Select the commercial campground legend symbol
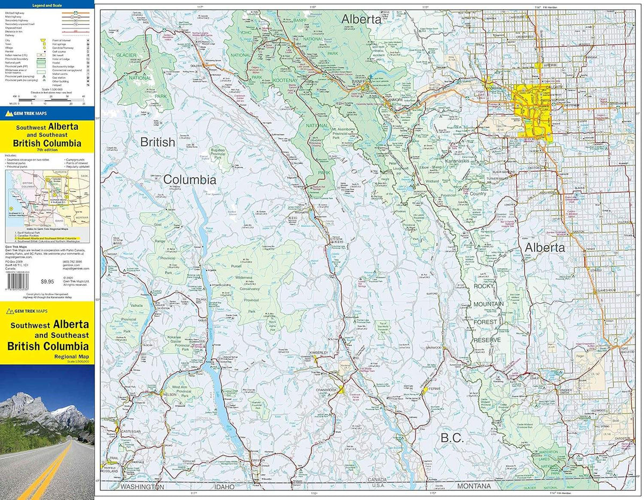 click(88, 70)
